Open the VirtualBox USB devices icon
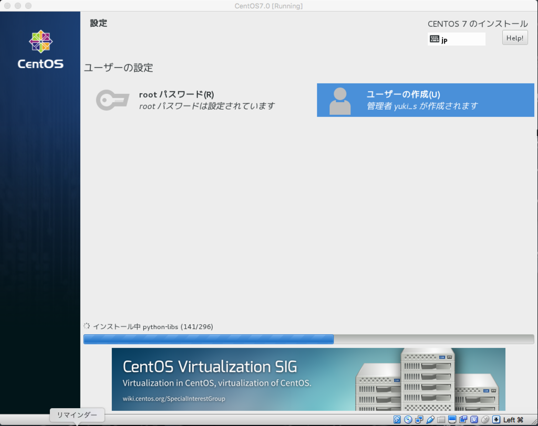The width and height of the screenshot is (538, 426). click(x=430, y=420)
